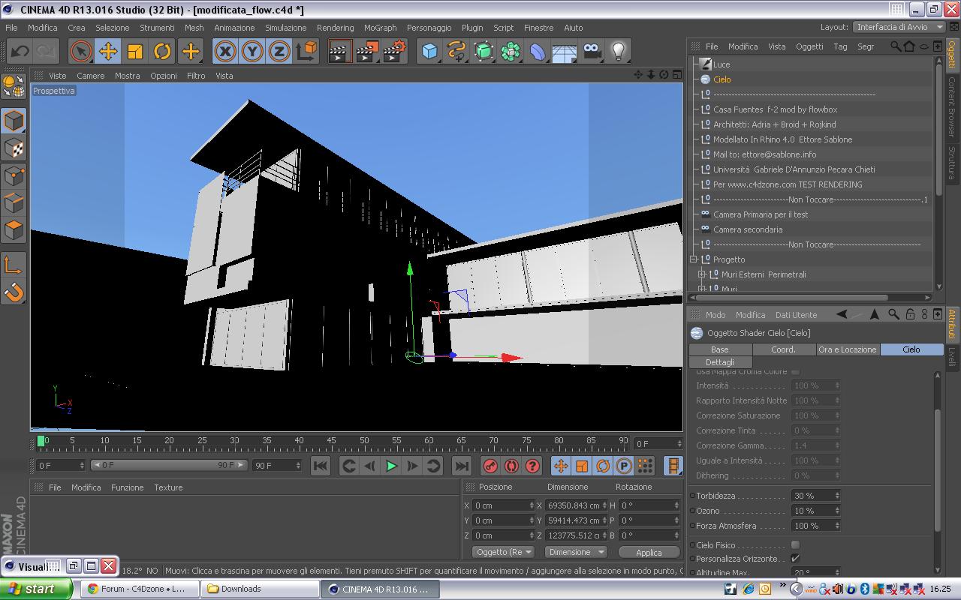Open the Dimensione dropdown in coordinates
Viewport: 961px width, 600px height.
575,552
